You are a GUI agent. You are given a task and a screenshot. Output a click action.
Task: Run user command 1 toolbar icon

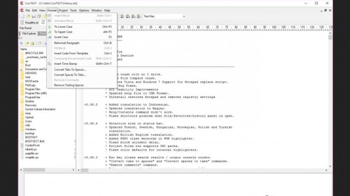click(x=122, y=16)
